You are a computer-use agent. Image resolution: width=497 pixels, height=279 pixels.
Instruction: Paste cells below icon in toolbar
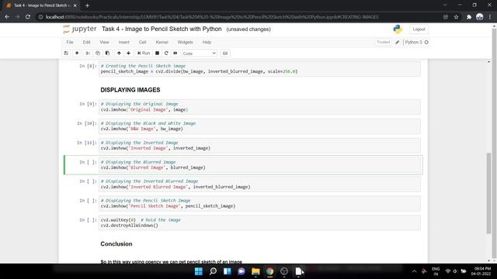point(107,53)
